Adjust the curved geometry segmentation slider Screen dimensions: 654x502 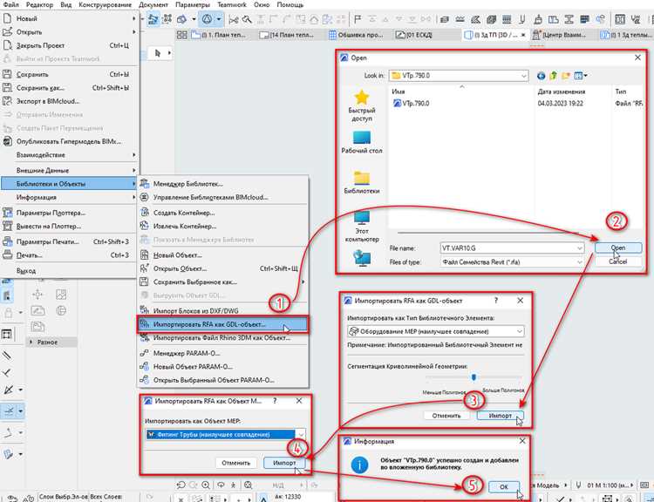473,376
